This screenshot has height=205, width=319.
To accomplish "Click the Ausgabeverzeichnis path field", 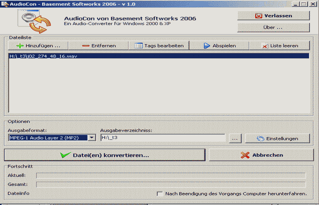I will (162, 138).
